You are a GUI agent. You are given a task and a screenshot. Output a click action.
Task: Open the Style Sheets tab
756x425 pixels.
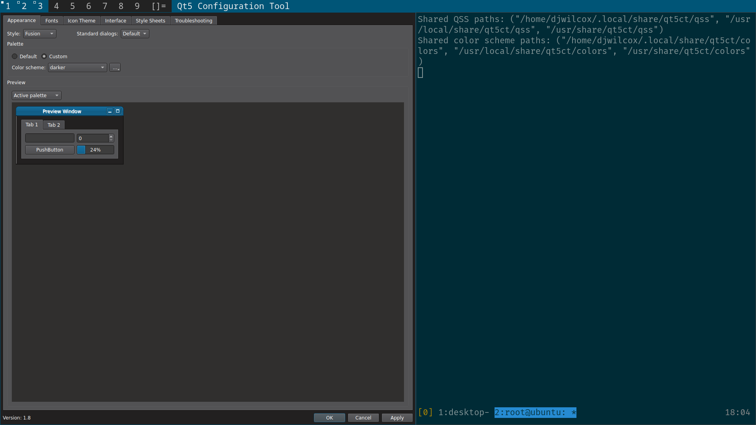click(x=150, y=20)
